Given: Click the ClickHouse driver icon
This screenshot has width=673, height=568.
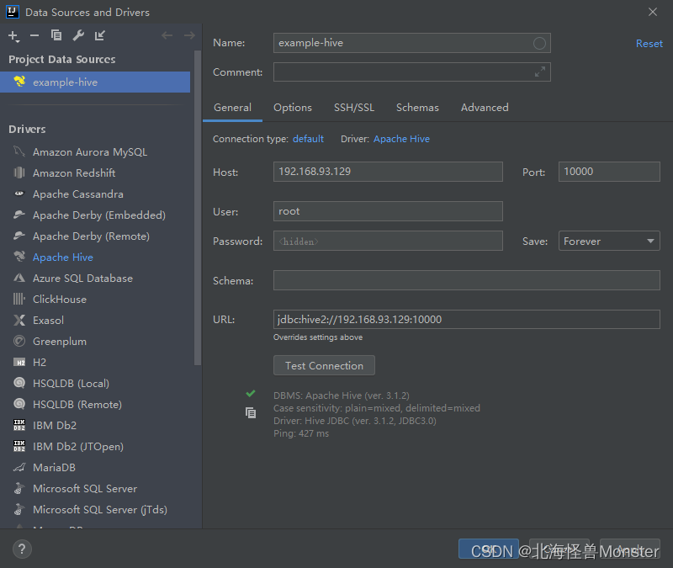Looking at the screenshot, I should (19, 299).
